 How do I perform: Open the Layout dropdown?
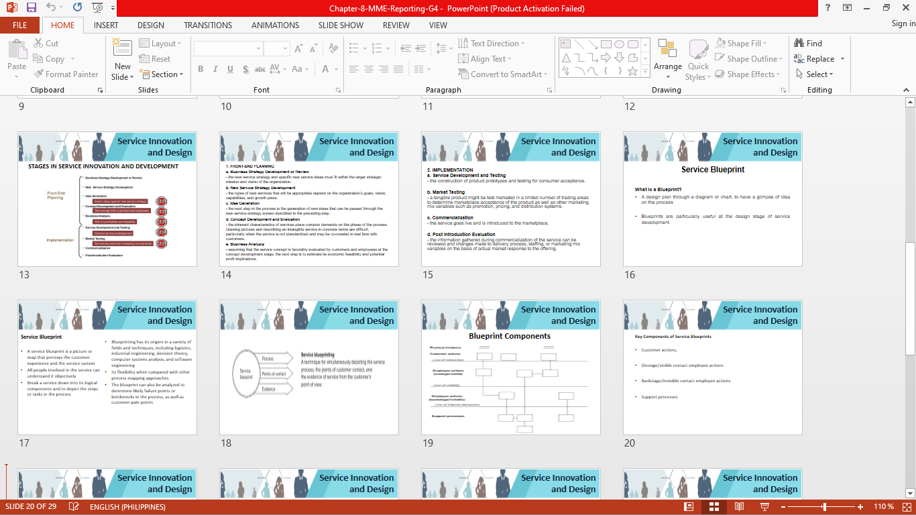tap(161, 43)
